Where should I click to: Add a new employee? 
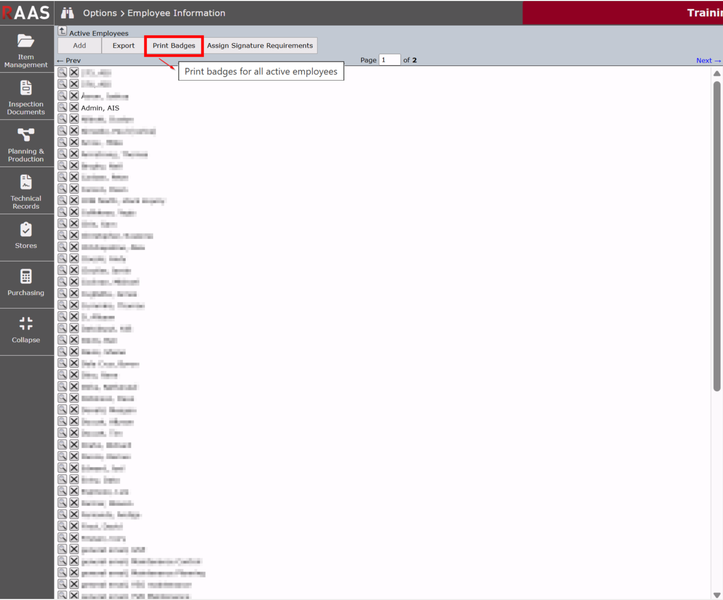(x=80, y=46)
